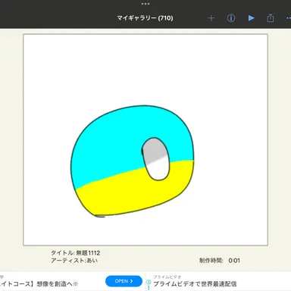
Task: Open the share icon in top bar
Action: point(271,18)
